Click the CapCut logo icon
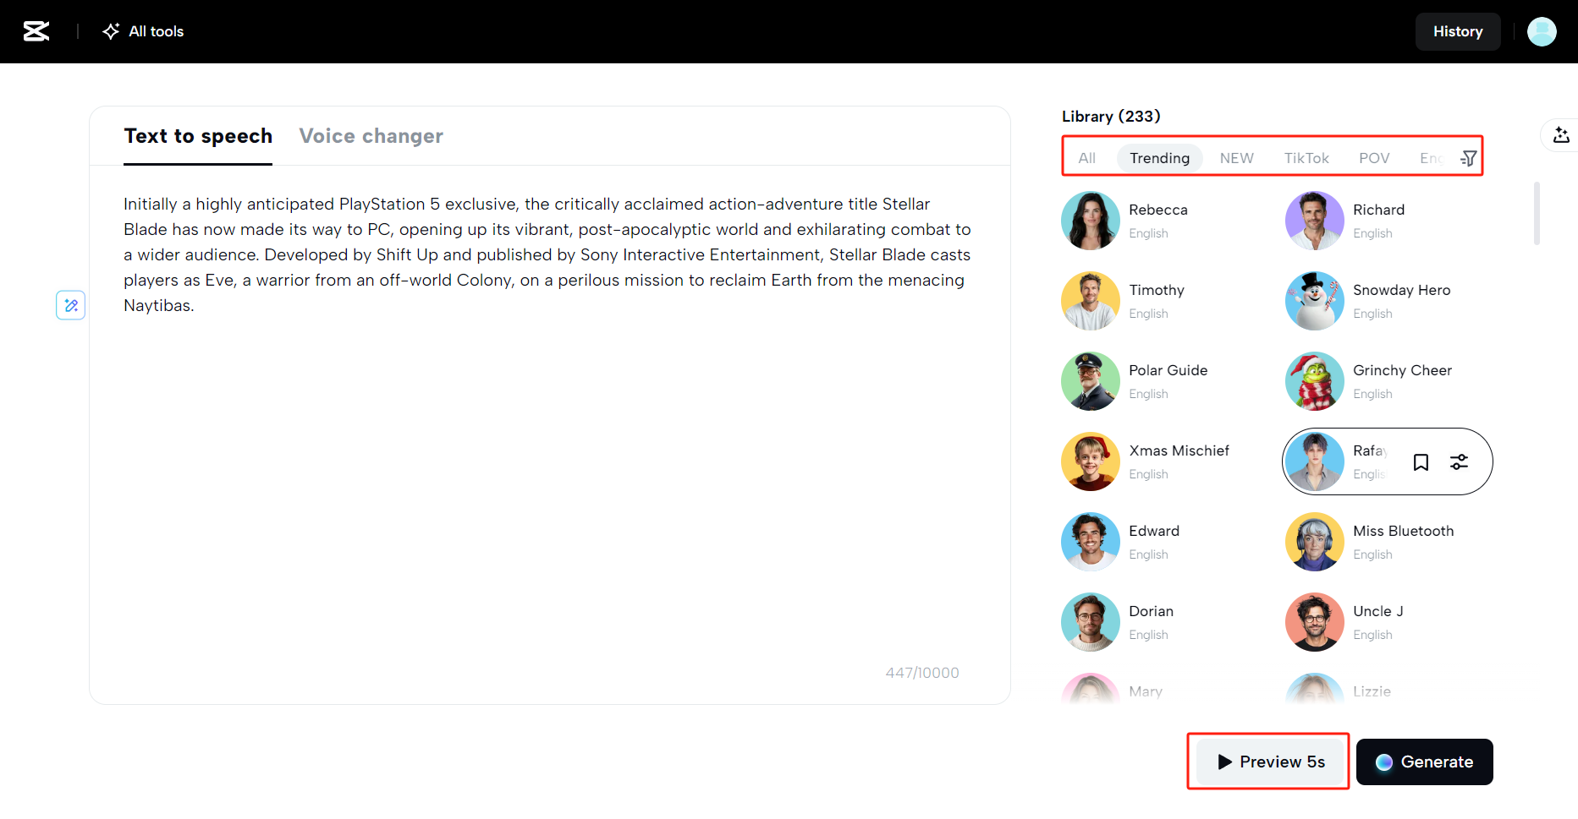The height and width of the screenshot is (819, 1578). pyautogui.click(x=36, y=31)
